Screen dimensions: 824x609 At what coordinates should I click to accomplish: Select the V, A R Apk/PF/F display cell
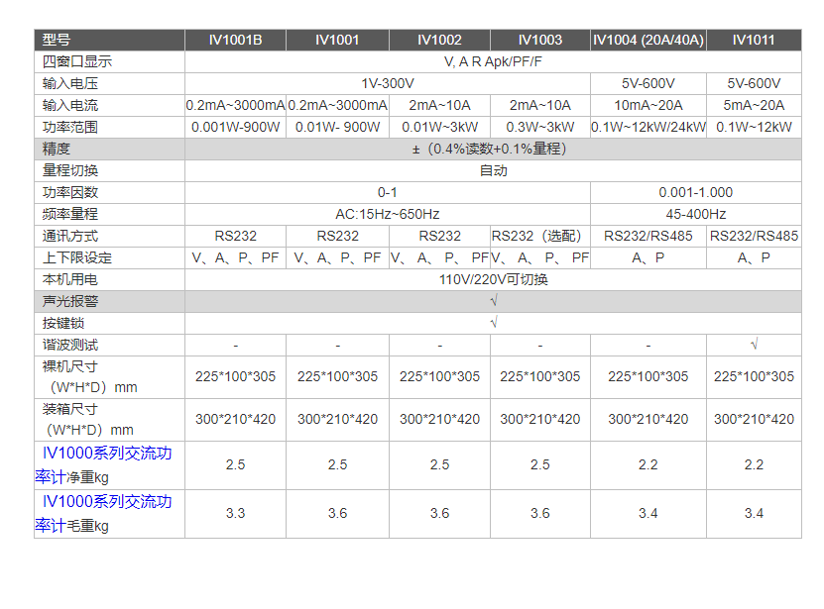click(493, 61)
